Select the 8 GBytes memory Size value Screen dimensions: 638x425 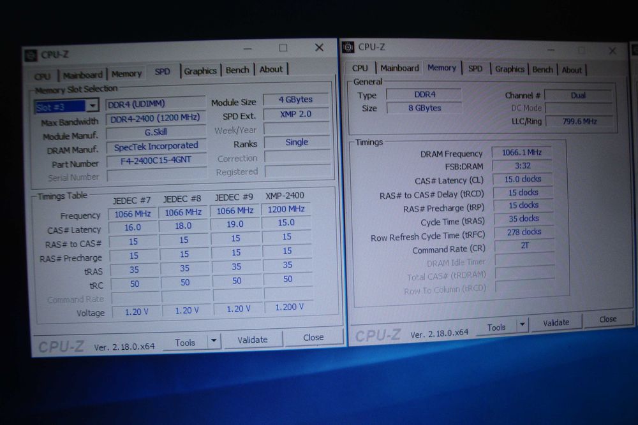(x=424, y=108)
